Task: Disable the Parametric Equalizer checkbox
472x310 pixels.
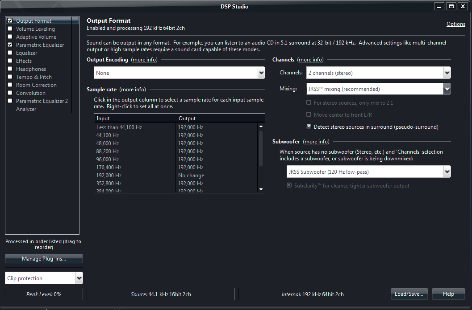Action: 10,45
